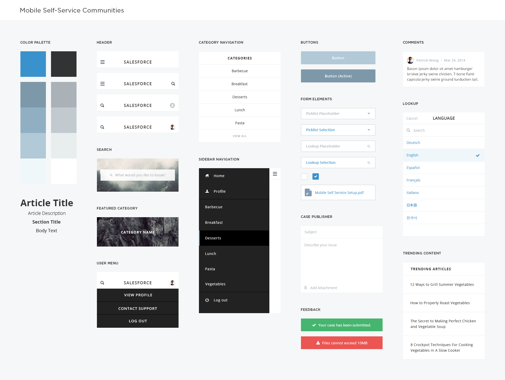This screenshot has height=380, width=505.
Task: Click Home icon in sidebar navigation
Action: click(207, 176)
